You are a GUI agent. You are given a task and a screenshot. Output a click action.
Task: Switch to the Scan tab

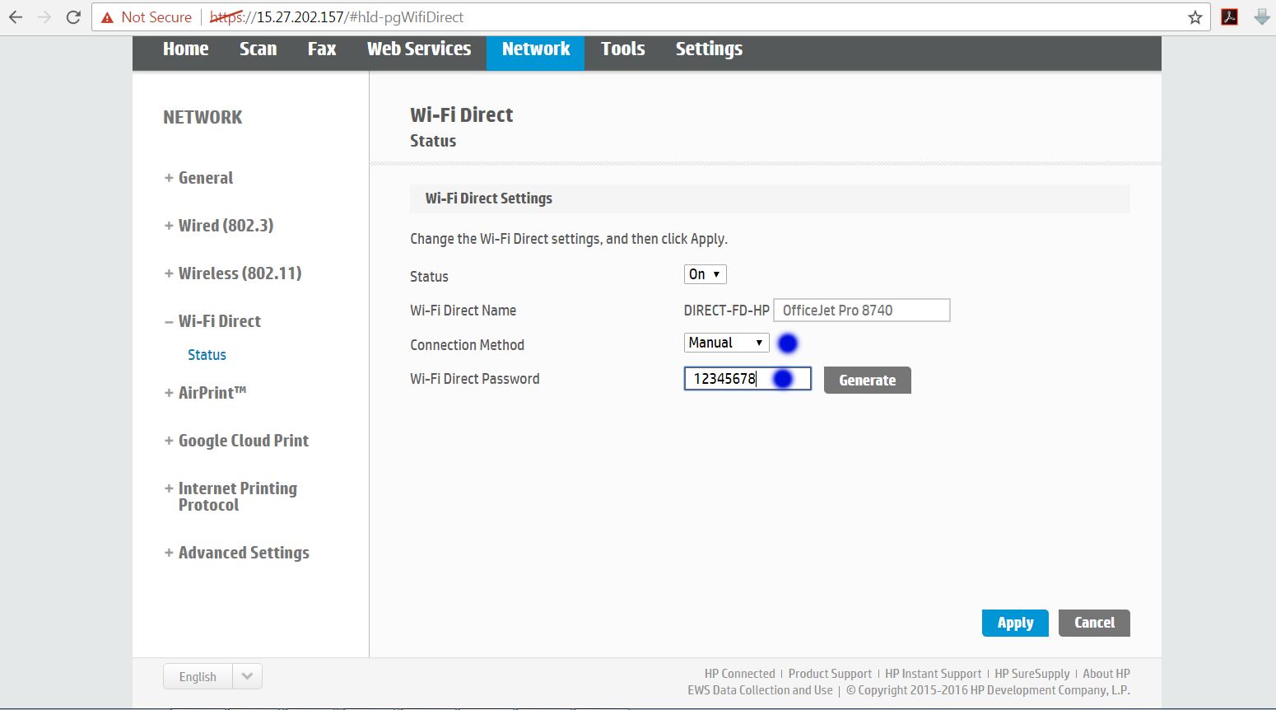coord(258,49)
